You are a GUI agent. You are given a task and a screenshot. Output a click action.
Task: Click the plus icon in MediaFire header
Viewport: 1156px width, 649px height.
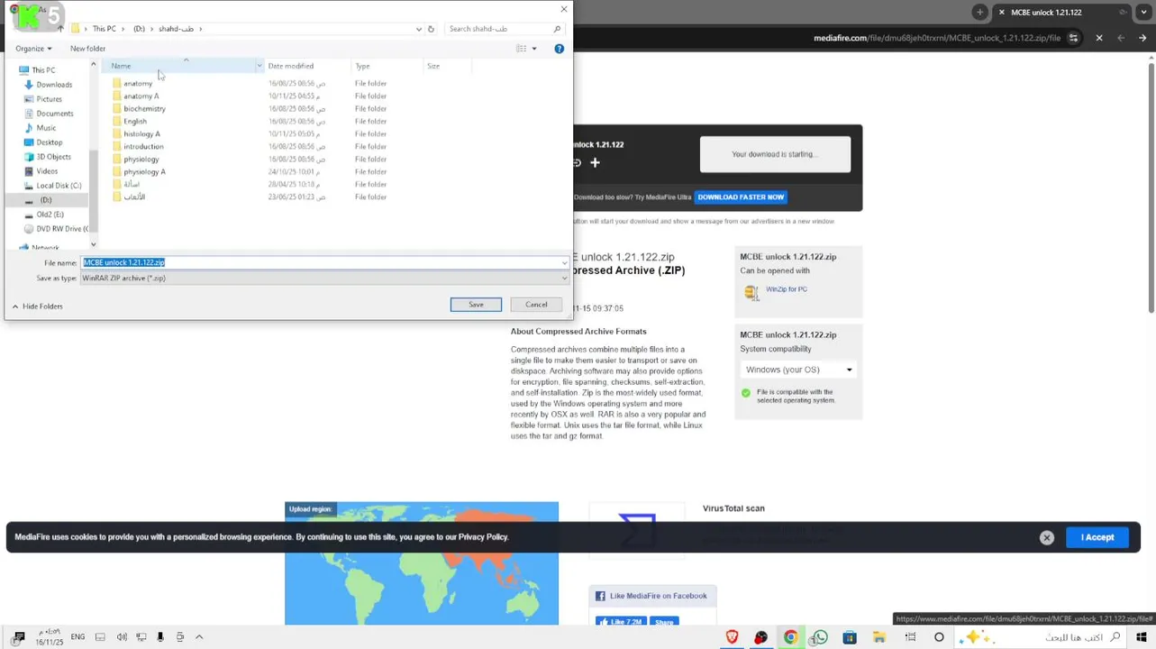[x=595, y=162]
